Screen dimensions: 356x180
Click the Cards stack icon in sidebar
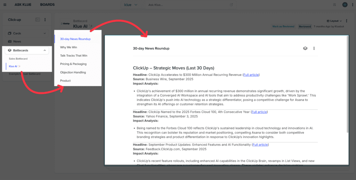tap(9, 33)
